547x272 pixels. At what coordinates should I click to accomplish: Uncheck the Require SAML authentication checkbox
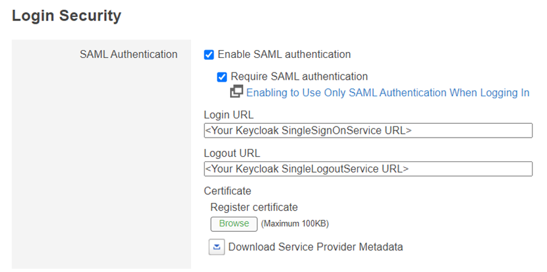pyautogui.click(x=222, y=77)
